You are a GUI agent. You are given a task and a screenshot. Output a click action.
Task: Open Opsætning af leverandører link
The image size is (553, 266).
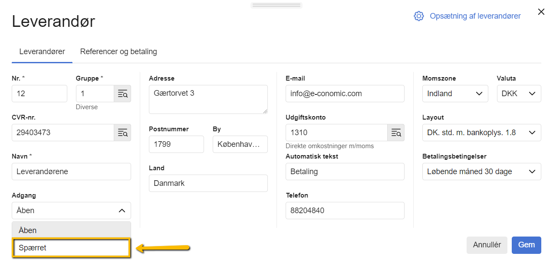475,16
